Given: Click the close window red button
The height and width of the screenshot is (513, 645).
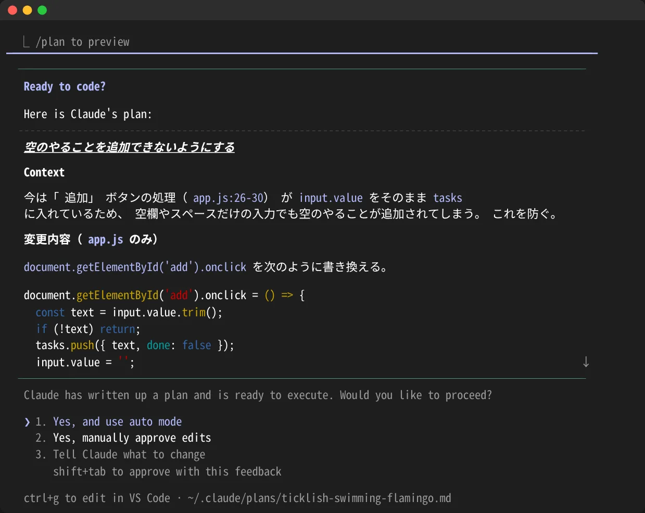Looking at the screenshot, I should 12,10.
